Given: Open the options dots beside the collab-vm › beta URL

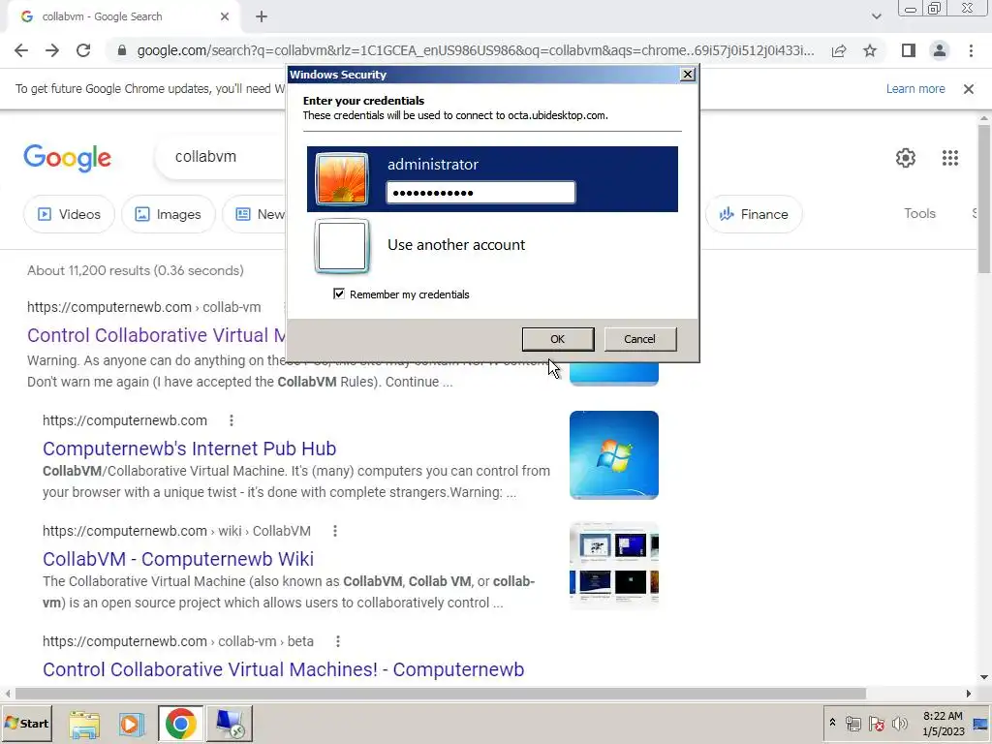Looking at the screenshot, I should click(x=338, y=641).
